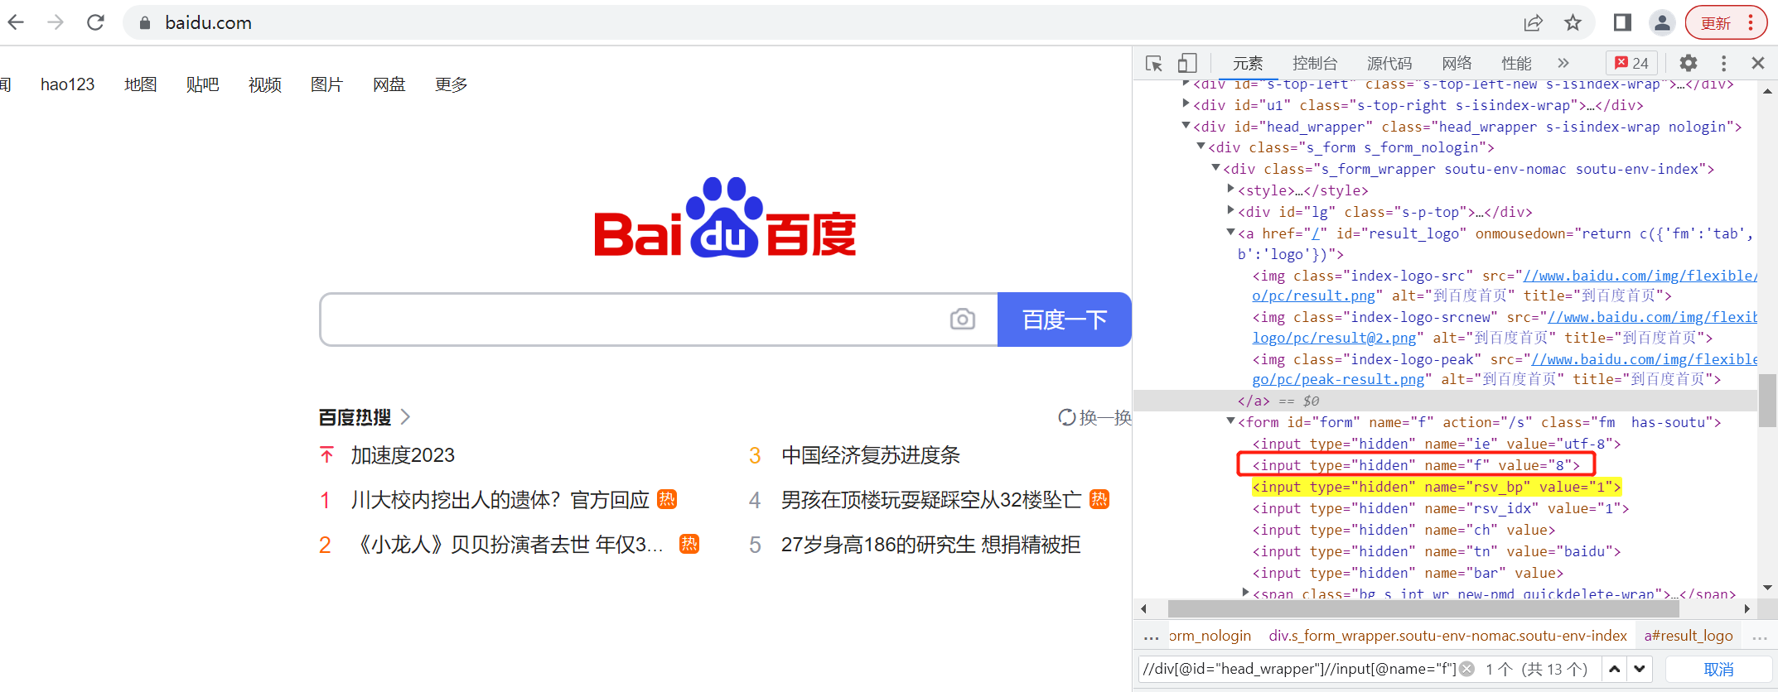This screenshot has height=692, width=1778.
Task: Switch to the 源代码 Sources tab
Action: [1389, 63]
